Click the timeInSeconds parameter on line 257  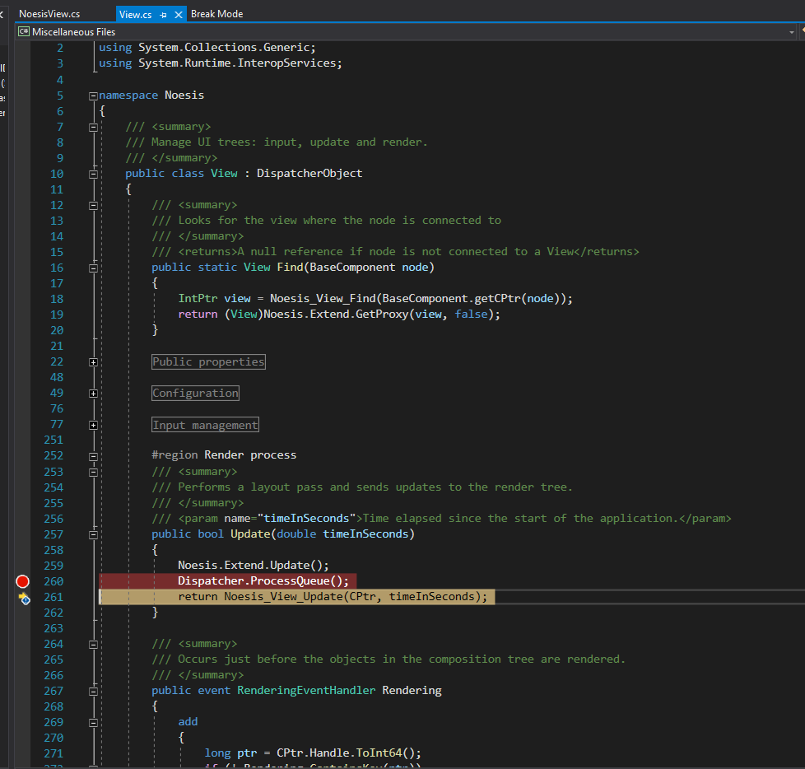[x=365, y=534]
